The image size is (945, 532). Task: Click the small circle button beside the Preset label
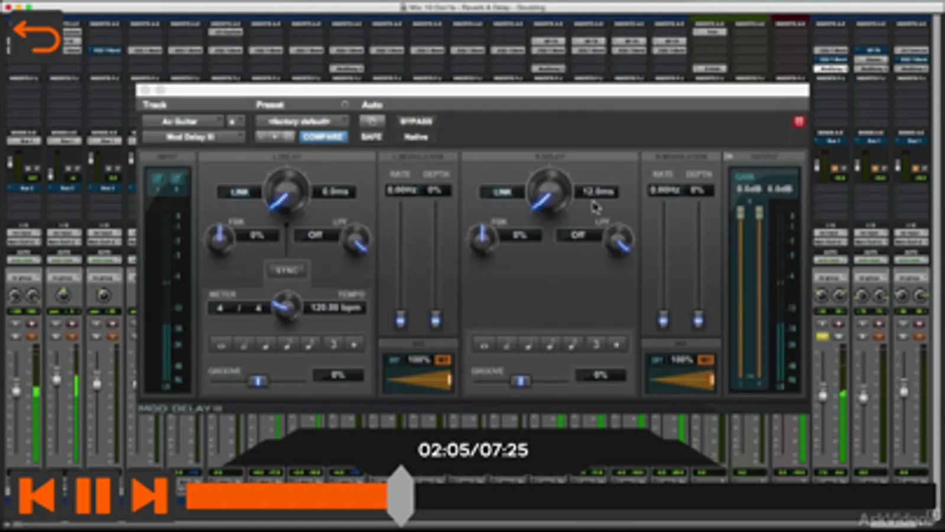coord(345,105)
